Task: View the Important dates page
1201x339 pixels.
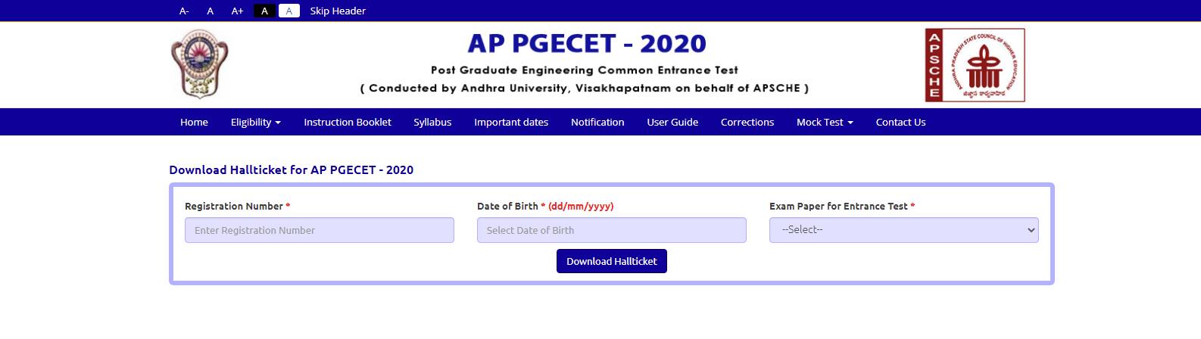Action: pyautogui.click(x=511, y=122)
